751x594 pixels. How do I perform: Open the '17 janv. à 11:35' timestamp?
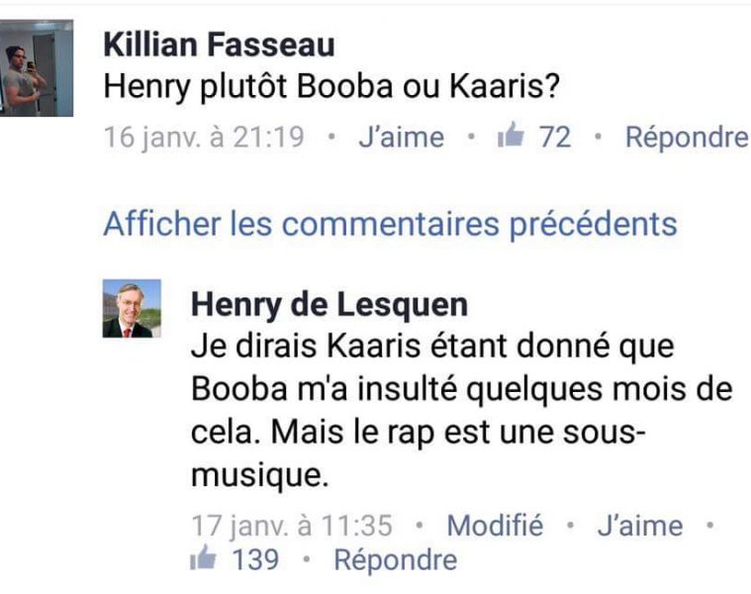point(291,526)
